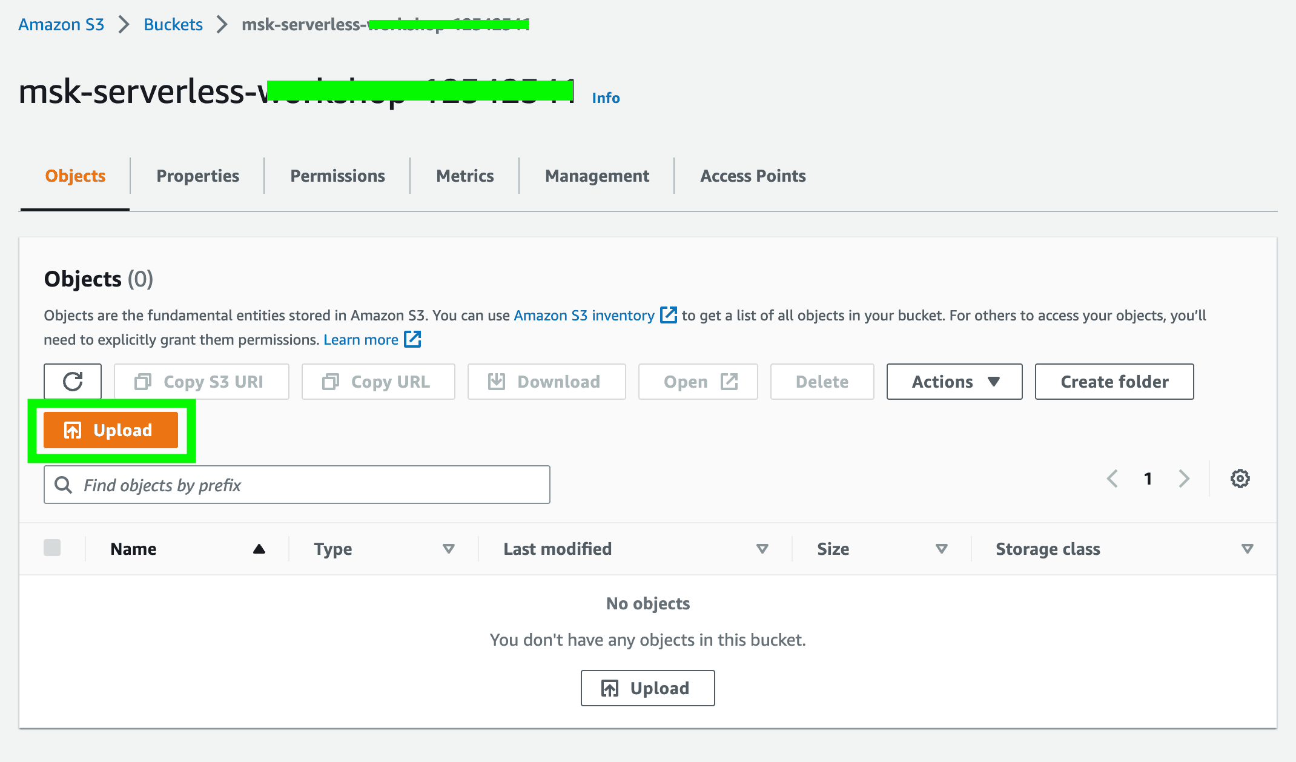Open the Permissions tab

(x=337, y=176)
